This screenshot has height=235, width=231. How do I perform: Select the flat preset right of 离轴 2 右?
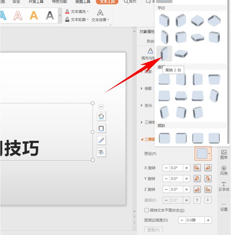[181, 54]
